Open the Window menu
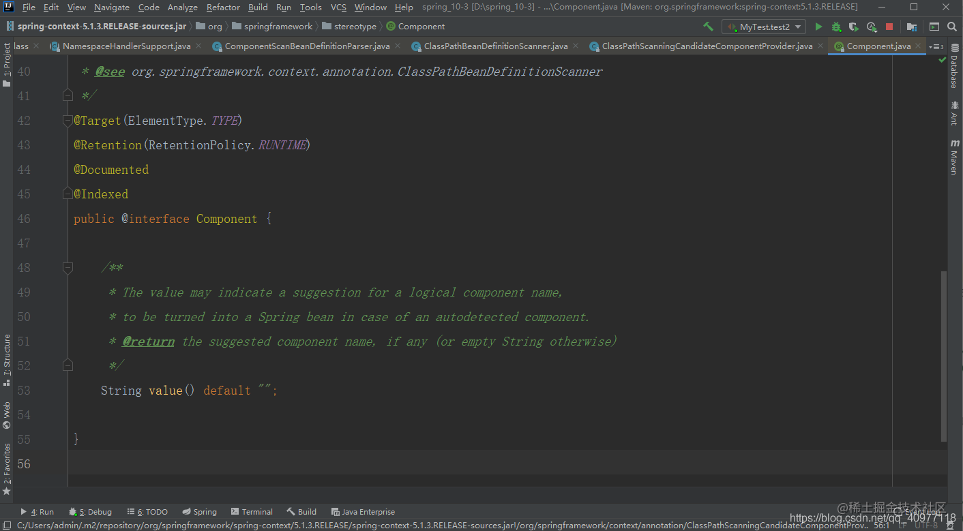Screen dimensions: 963x531 [370, 7]
